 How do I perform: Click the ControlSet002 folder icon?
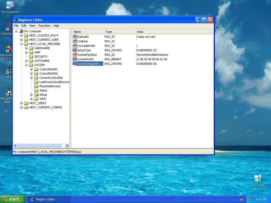click(x=36, y=73)
